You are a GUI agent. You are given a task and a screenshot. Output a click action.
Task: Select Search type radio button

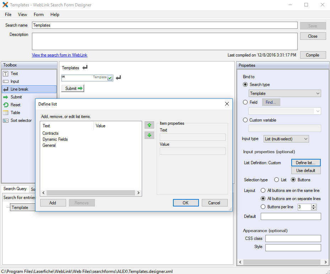click(245, 85)
